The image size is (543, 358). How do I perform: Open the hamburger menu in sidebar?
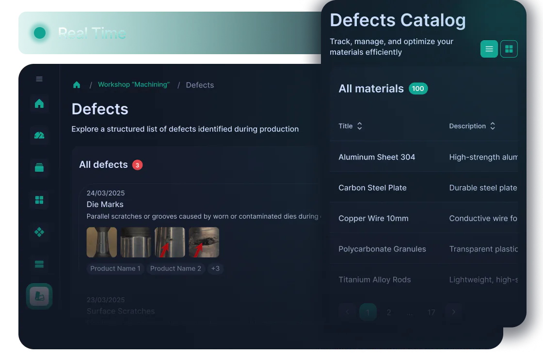coord(39,79)
